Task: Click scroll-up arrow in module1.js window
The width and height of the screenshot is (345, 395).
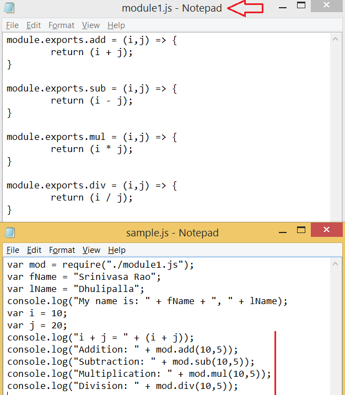Action: click(335, 39)
